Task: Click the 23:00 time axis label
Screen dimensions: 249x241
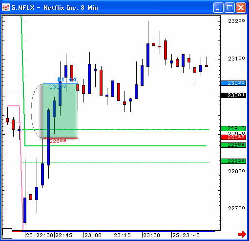Action: (93, 235)
